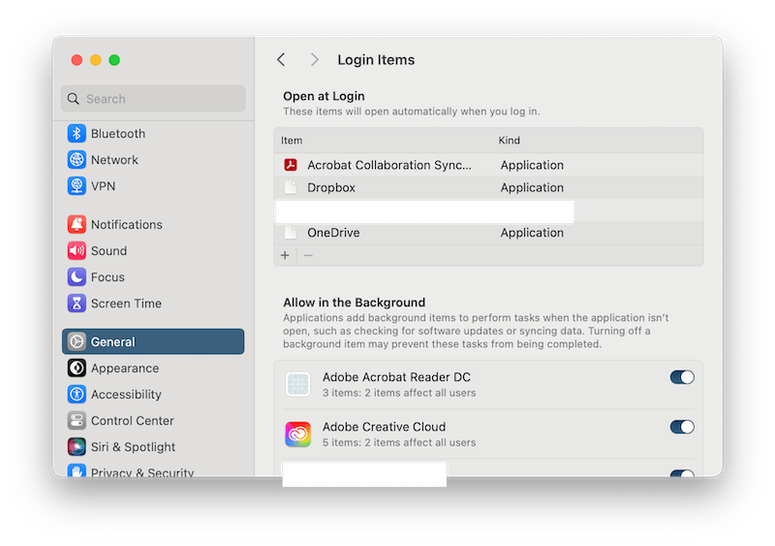The width and height of the screenshot is (775, 546).
Task: Minimize window with yellow button
Action: (x=95, y=60)
